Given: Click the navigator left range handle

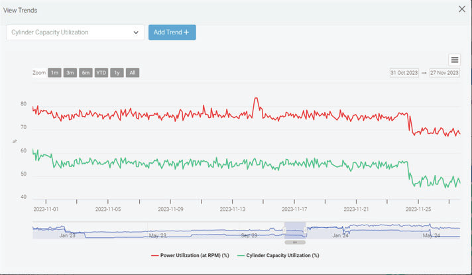Looking at the screenshot, I should click(x=284, y=230).
